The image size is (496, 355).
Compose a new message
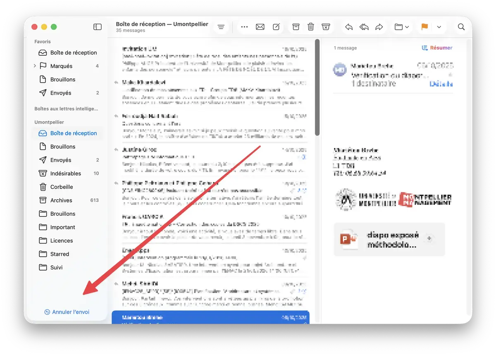(x=276, y=26)
